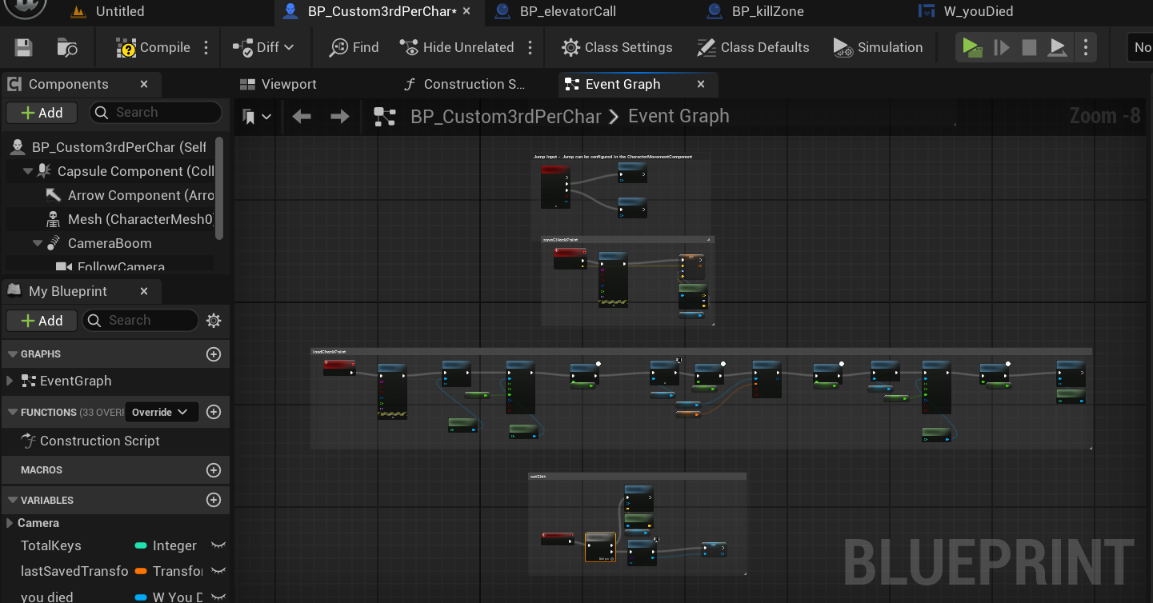Click Add button in Components panel
Screen dimensions: 1153x603
42,113
